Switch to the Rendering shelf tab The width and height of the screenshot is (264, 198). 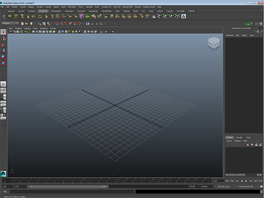[93, 11]
